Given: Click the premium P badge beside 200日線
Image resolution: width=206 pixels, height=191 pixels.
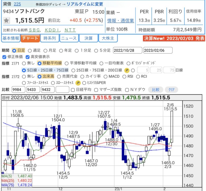Looking at the screenshot, I should click(127, 70).
